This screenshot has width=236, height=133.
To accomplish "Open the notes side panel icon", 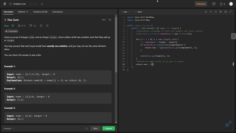I will (233, 36).
